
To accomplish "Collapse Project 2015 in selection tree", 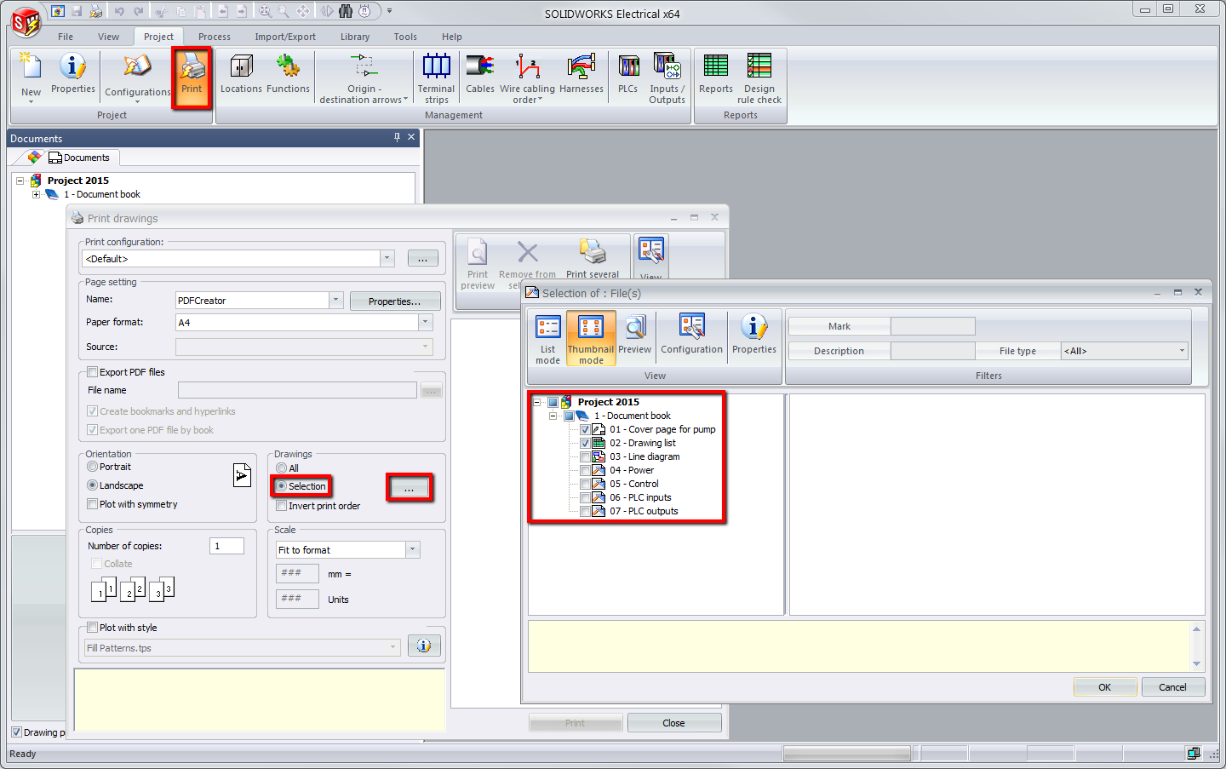I will [x=537, y=402].
